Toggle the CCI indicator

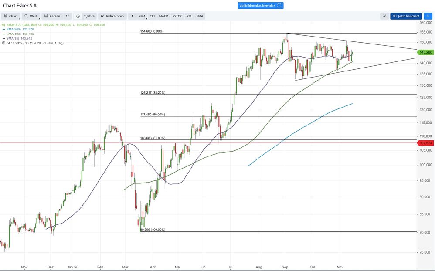[152, 16]
